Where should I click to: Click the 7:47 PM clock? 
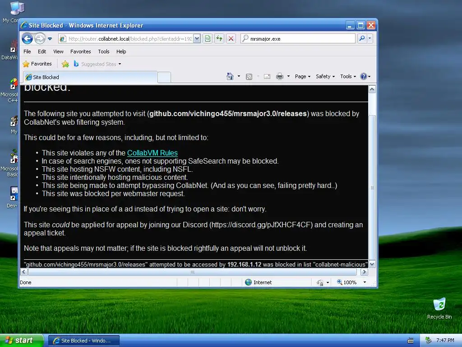[445, 341]
